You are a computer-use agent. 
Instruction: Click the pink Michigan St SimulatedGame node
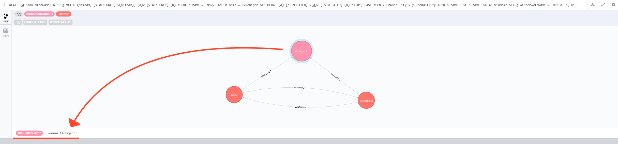(x=302, y=51)
